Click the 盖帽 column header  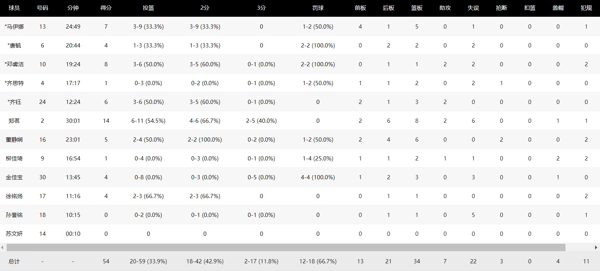pyautogui.click(x=558, y=8)
